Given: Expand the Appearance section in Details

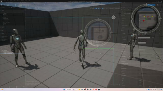Looking at the screenshot, I should (124, 29).
